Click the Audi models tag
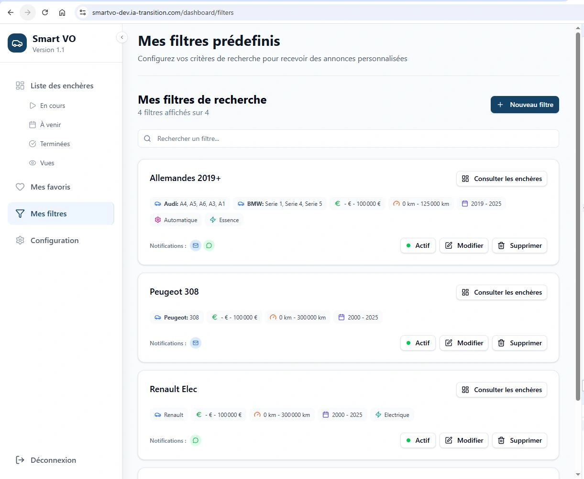The image size is (584, 479). coord(190,203)
